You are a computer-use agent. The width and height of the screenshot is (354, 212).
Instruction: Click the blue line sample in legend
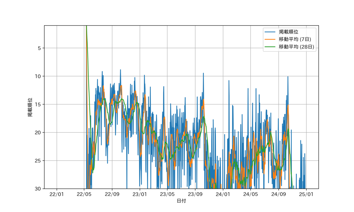pos(271,32)
